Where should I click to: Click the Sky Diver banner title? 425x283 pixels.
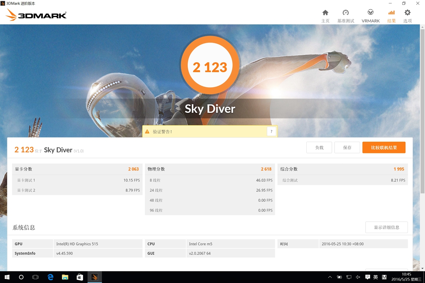tap(210, 109)
